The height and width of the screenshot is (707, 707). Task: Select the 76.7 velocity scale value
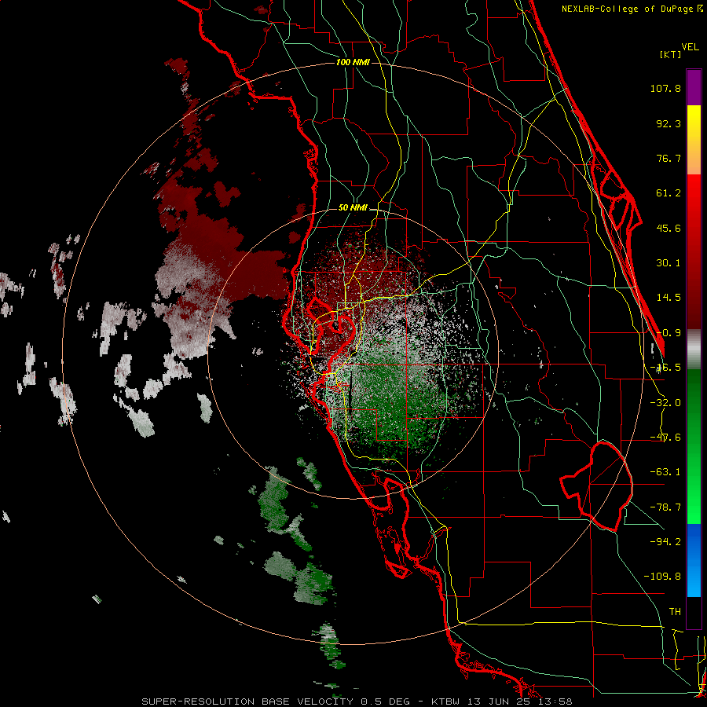tap(669, 158)
